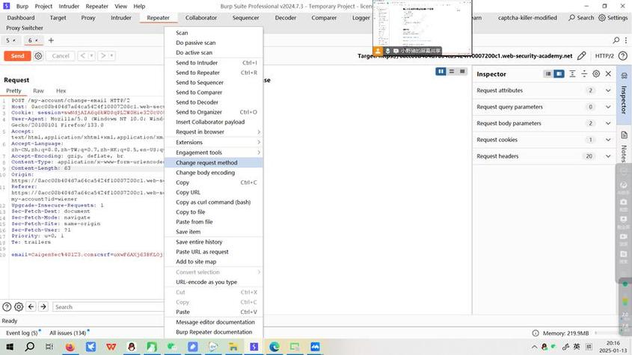Switch to the Hex request view
Image resolution: width=632 pixels, height=355 pixels.
[61, 91]
